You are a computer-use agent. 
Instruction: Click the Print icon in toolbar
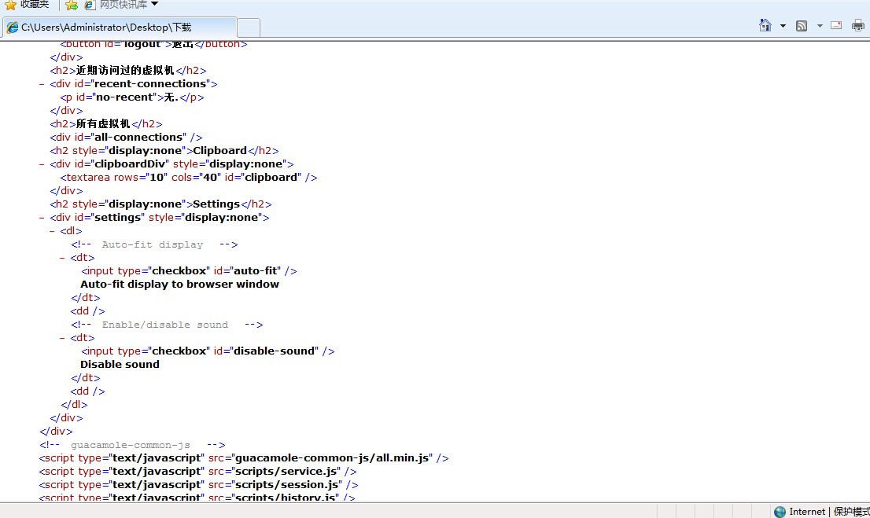point(858,26)
